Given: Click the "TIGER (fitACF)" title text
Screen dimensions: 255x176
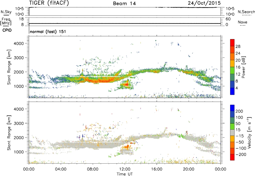Looking at the screenshot, I should click(x=49, y=3).
